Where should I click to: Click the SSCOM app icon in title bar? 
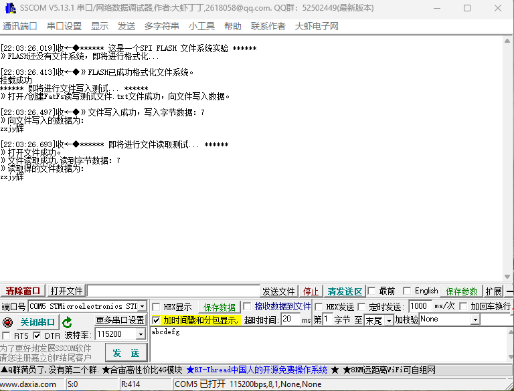click(9, 8)
